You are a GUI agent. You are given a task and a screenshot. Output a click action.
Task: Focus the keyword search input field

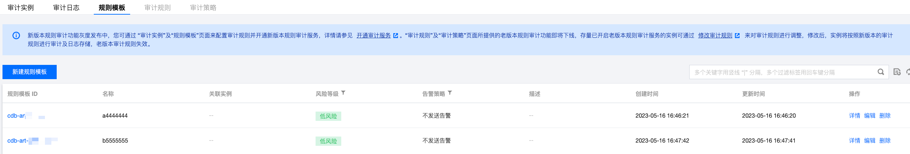point(781,72)
